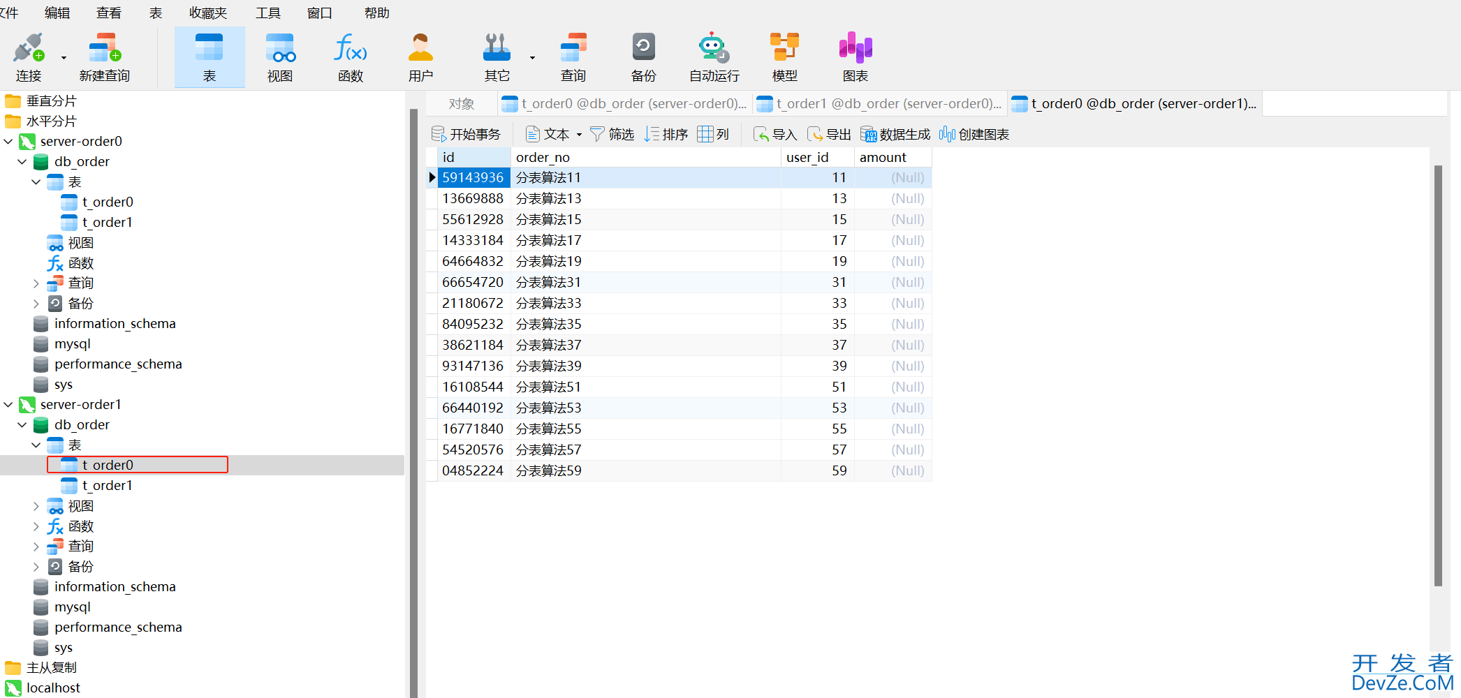Expand 视图 node under server-order1
The height and width of the screenshot is (698, 1461).
(36, 506)
